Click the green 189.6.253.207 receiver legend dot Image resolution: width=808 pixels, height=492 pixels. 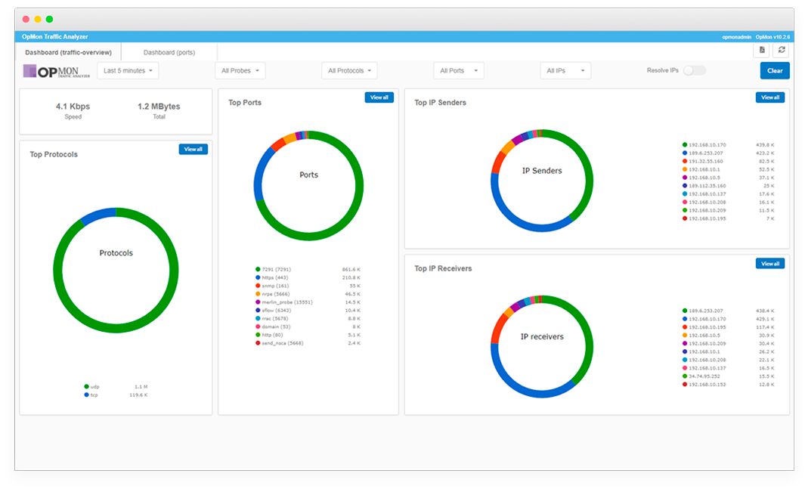(x=685, y=311)
